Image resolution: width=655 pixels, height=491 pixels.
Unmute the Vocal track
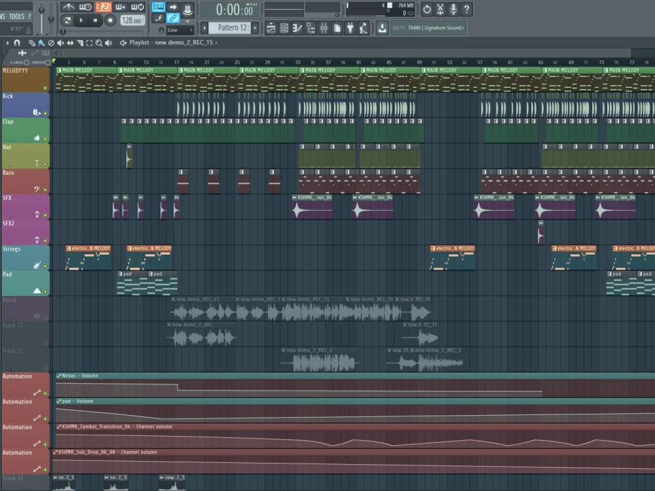(x=45, y=318)
